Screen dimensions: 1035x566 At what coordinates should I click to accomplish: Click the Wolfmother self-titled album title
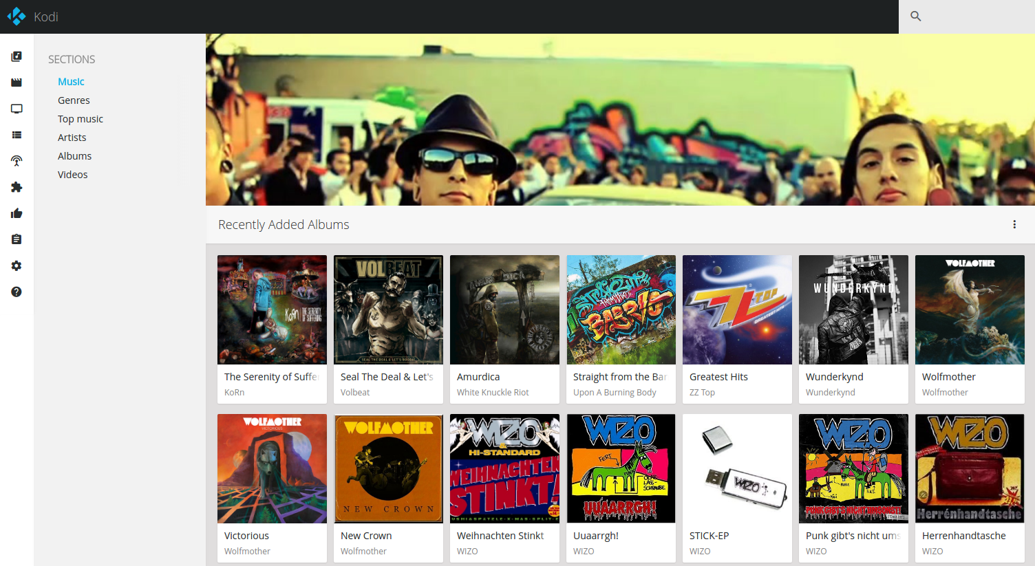tap(949, 376)
